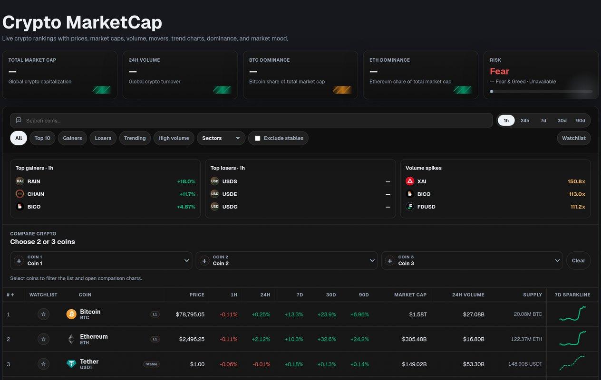This screenshot has width=601, height=380.
Task: Click the USDS icon in Top losers
Action: click(214, 181)
